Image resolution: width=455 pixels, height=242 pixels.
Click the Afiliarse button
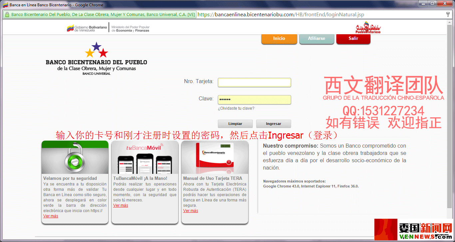pos(316,39)
